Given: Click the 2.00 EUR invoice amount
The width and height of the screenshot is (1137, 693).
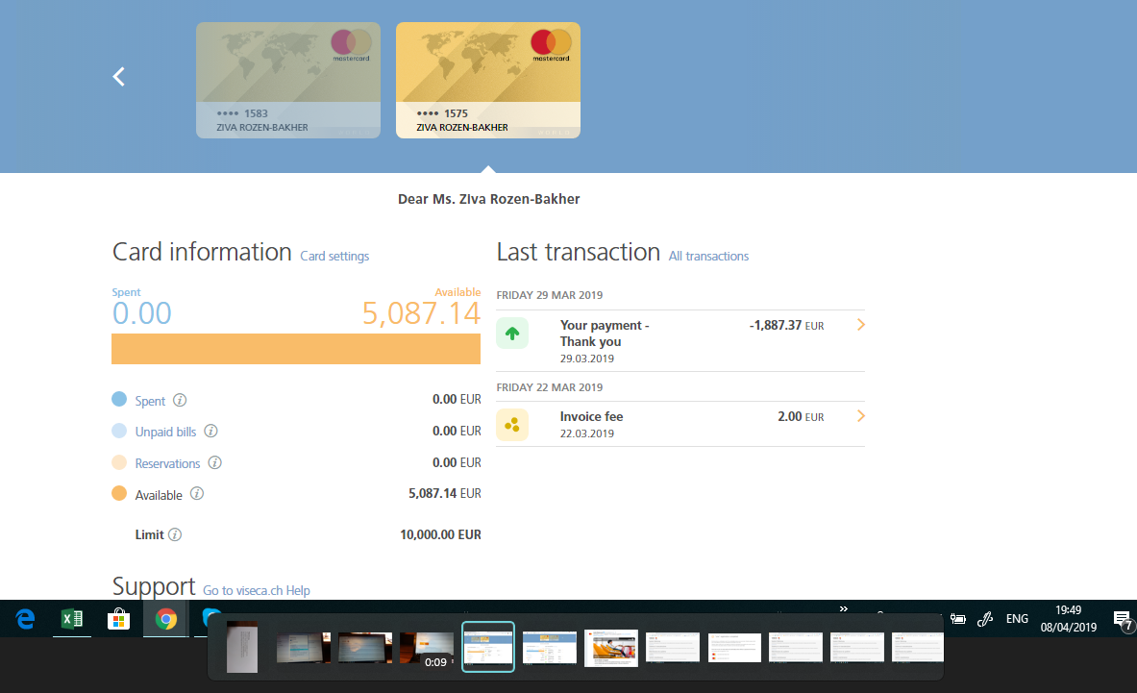Looking at the screenshot, I should pos(801,417).
